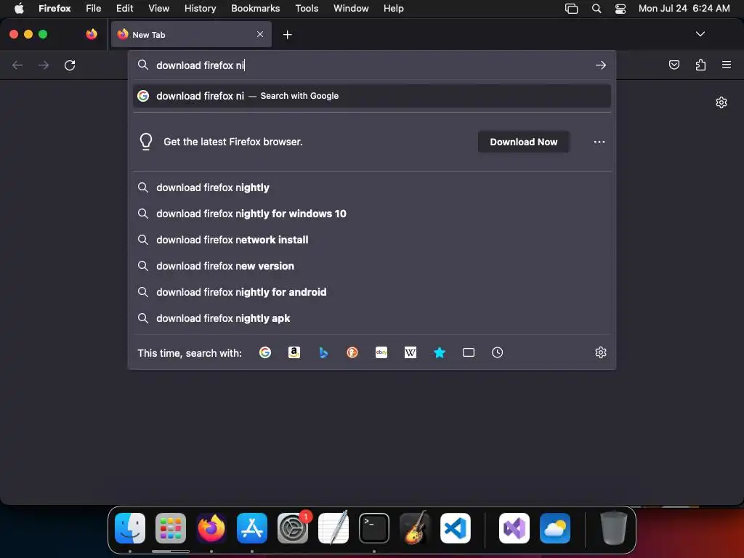Open a new tab with plus button
This screenshot has height=558, width=744.
pos(287,35)
